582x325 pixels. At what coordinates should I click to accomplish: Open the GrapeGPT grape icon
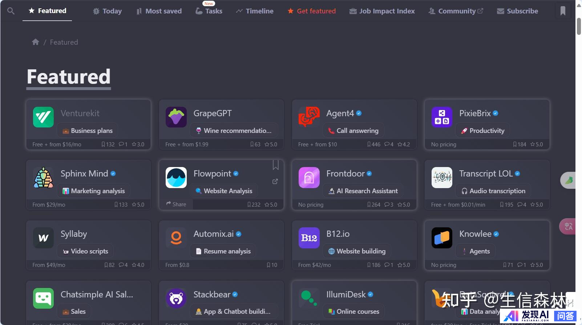pos(176,117)
